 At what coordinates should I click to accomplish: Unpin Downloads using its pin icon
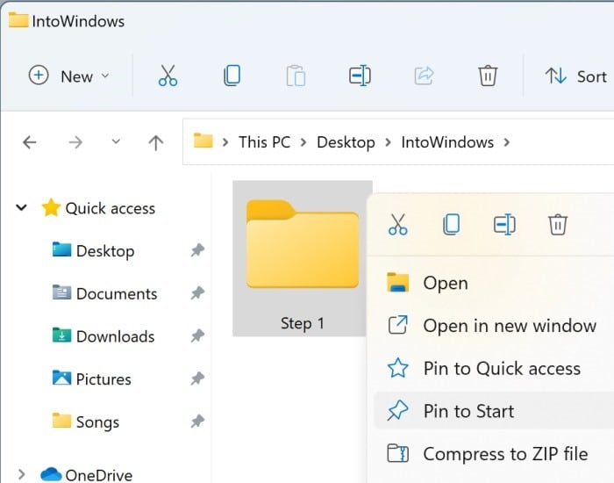[x=197, y=335]
